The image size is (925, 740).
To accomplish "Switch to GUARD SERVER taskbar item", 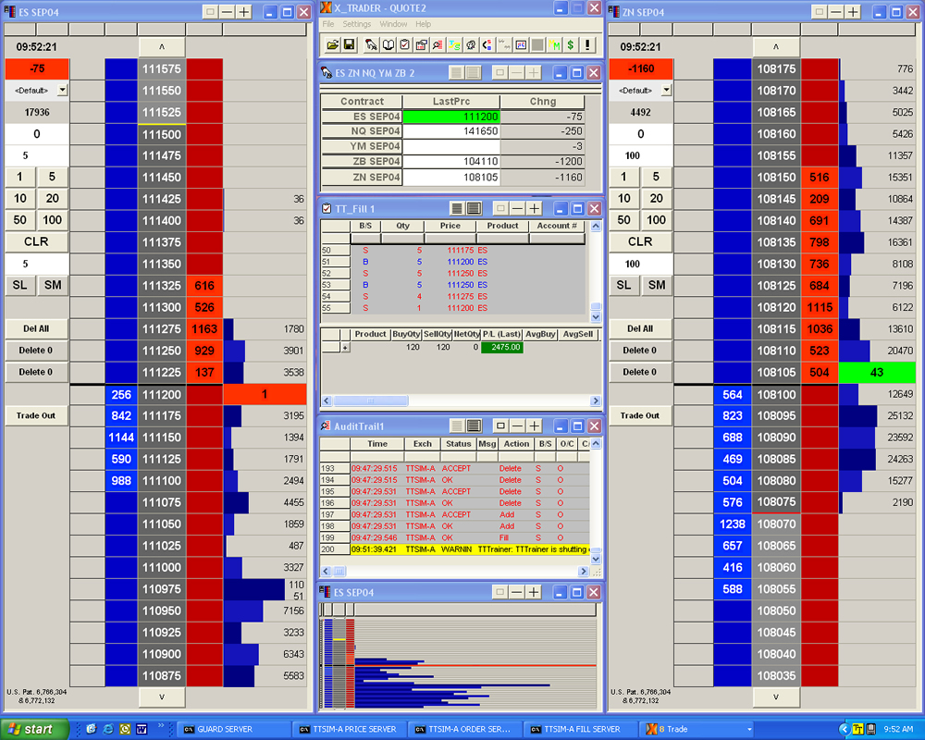I will tap(234, 730).
